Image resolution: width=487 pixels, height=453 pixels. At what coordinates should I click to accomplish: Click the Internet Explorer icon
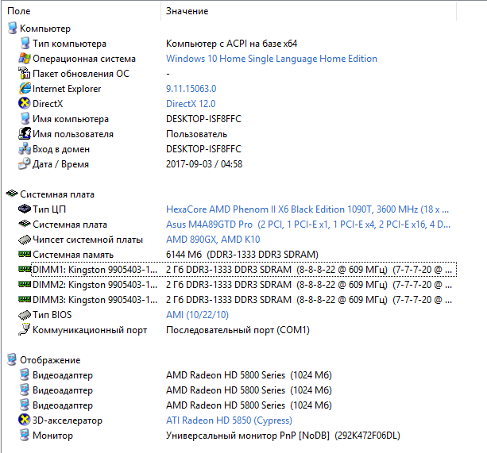click(x=25, y=89)
